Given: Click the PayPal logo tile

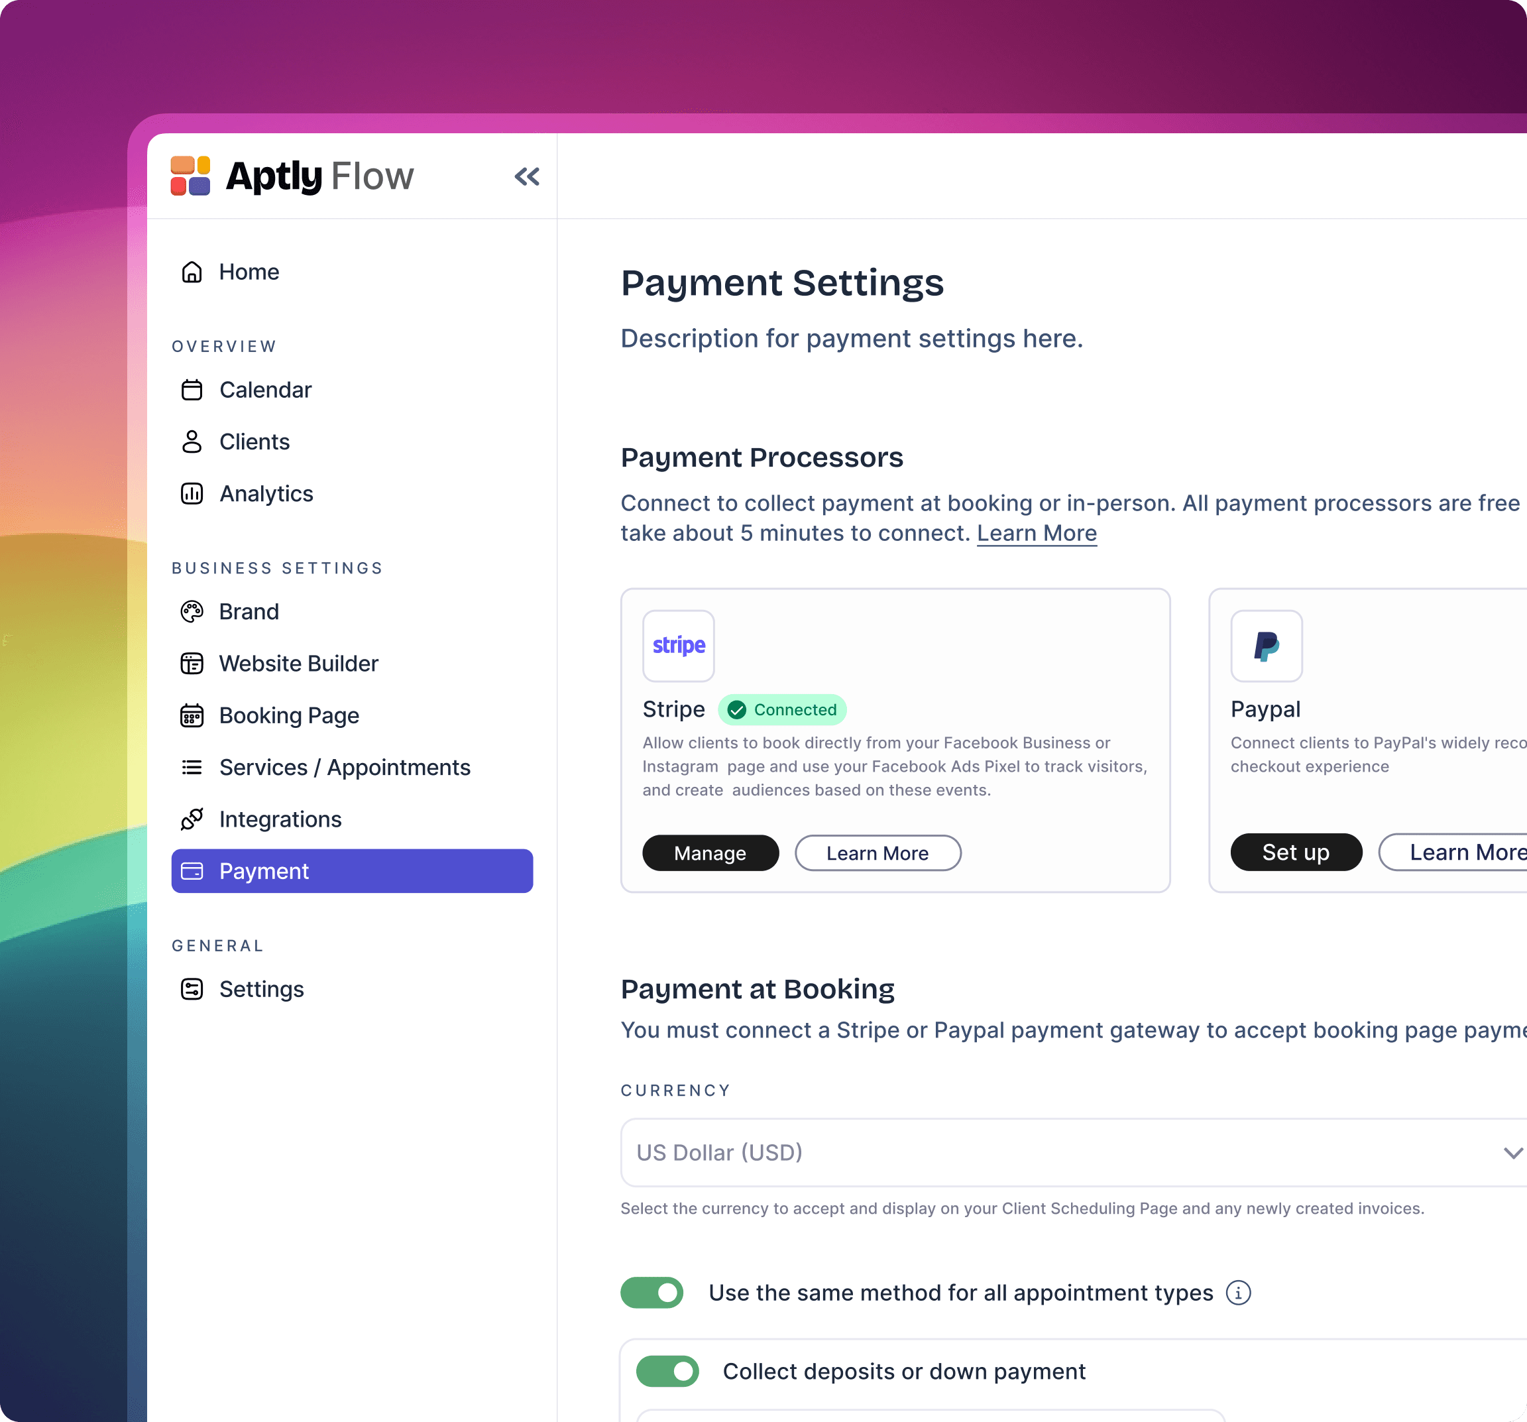Looking at the screenshot, I should click(x=1266, y=646).
